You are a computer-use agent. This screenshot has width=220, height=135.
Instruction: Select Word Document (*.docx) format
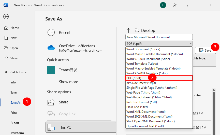[143, 49]
